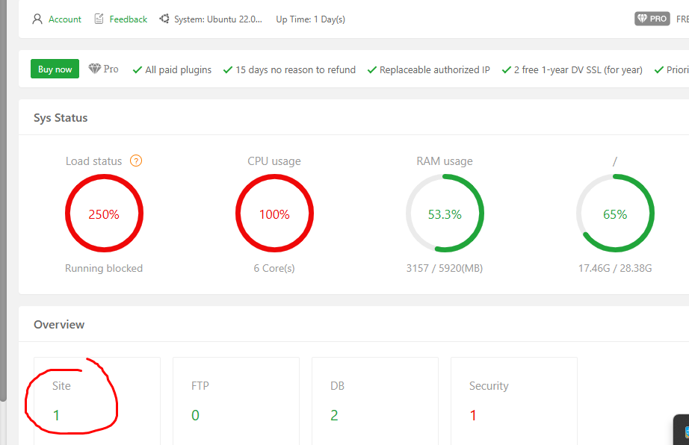Click the RAM usage 53.3% gauge
This screenshot has width=689, height=445.
tap(445, 214)
